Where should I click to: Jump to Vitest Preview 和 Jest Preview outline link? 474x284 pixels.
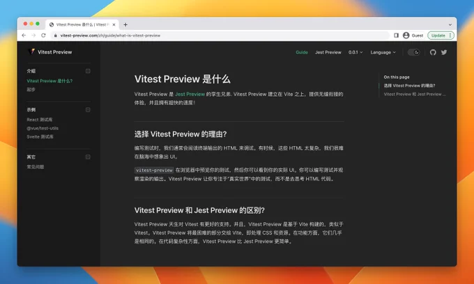click(x=415, y=94)
